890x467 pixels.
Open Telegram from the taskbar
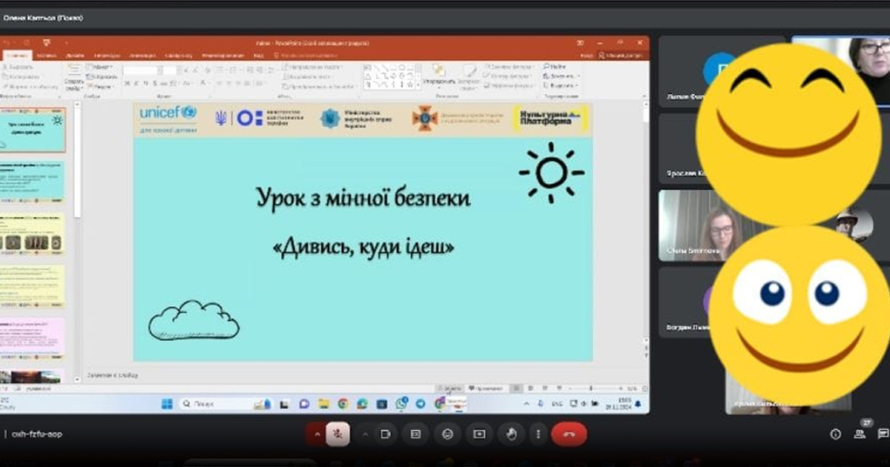(x=421, y=404)
